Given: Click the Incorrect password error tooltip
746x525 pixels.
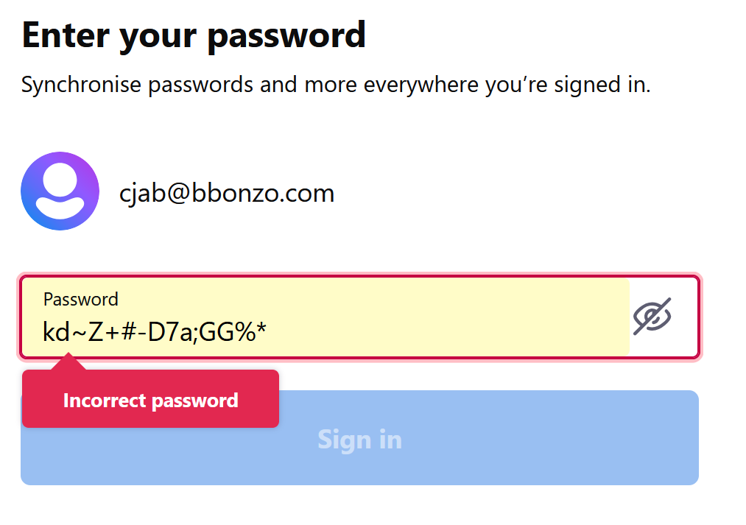Looking at the screenshot, I should (150, 400).
